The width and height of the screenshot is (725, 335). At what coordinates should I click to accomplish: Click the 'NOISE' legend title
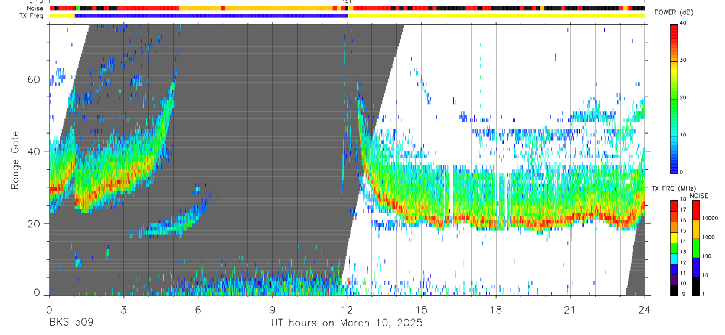[698, 196]
